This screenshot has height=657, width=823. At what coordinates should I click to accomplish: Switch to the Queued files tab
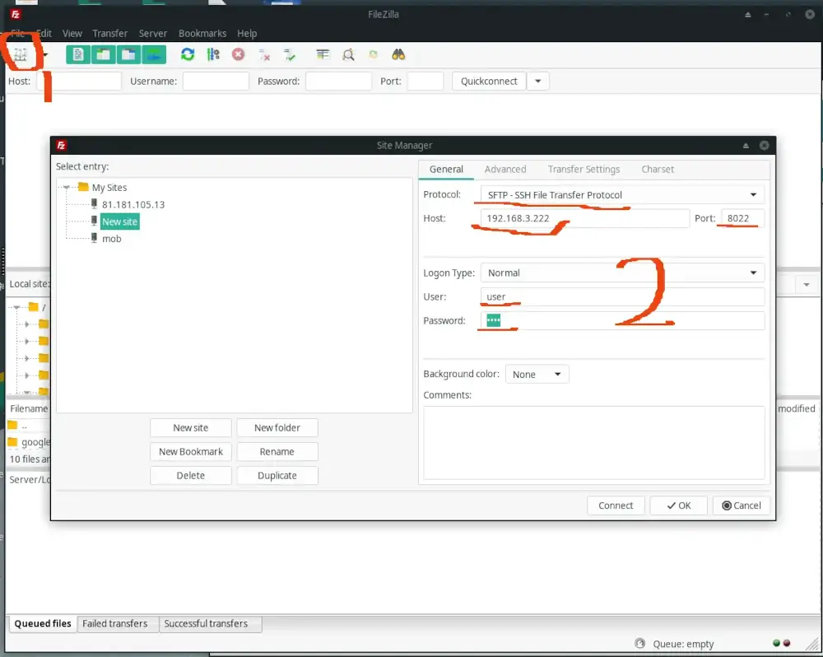(x=43, y=624)
